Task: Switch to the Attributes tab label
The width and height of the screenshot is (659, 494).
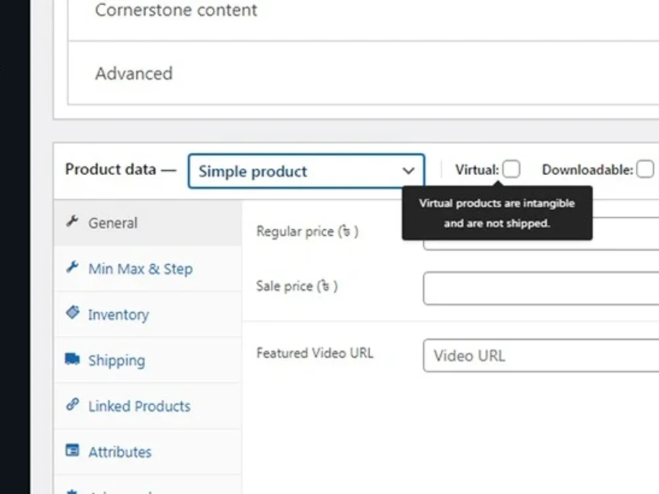Action: (120, 453)
